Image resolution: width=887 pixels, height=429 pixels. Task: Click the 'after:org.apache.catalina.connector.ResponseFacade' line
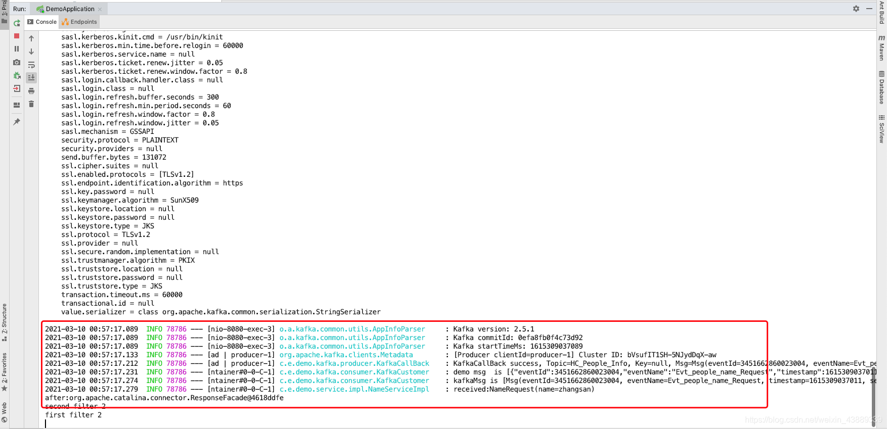[164, 398]
